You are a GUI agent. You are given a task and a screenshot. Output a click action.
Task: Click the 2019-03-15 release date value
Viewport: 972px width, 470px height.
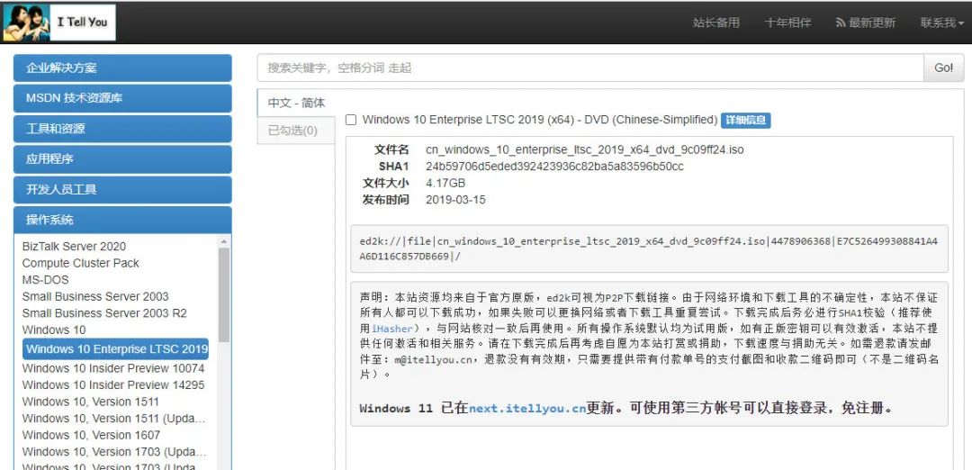point(455,200)
